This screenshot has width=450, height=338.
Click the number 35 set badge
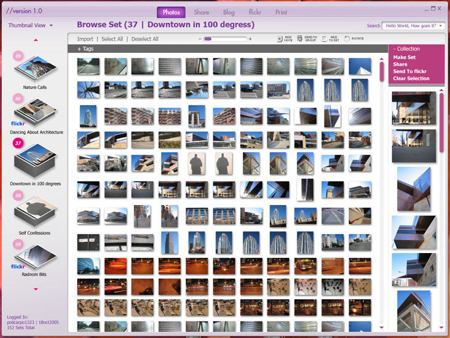18,56
